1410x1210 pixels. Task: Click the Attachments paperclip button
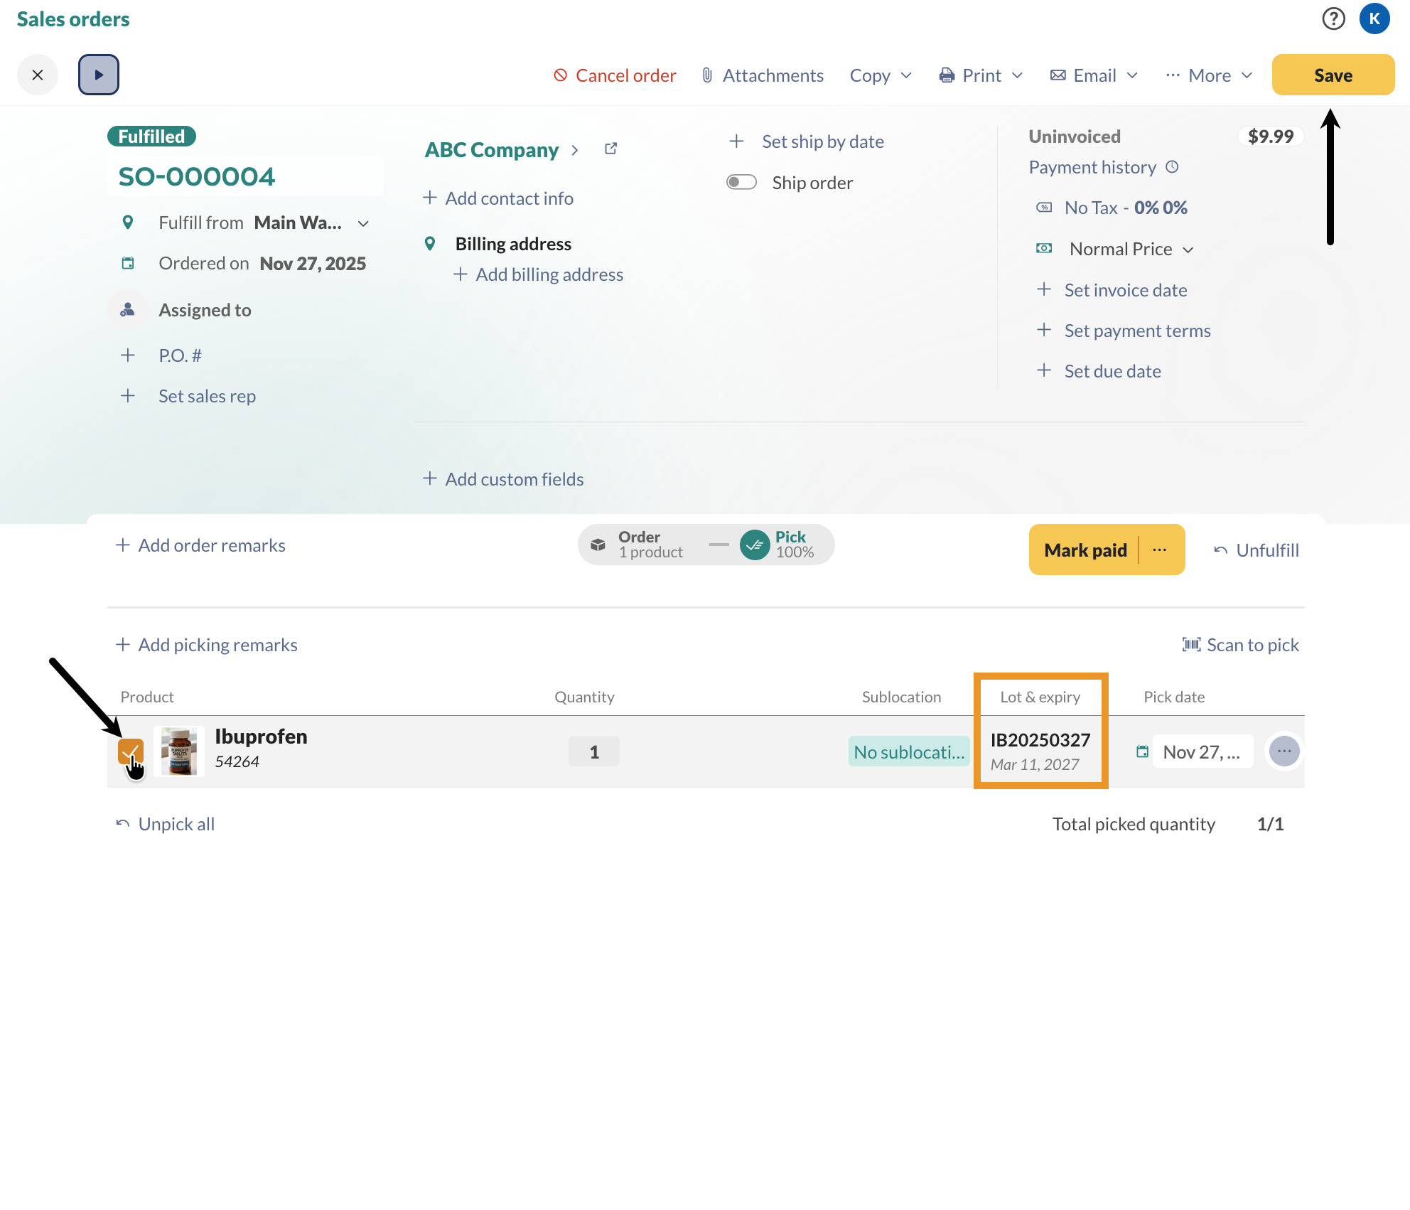pos(762,75)
